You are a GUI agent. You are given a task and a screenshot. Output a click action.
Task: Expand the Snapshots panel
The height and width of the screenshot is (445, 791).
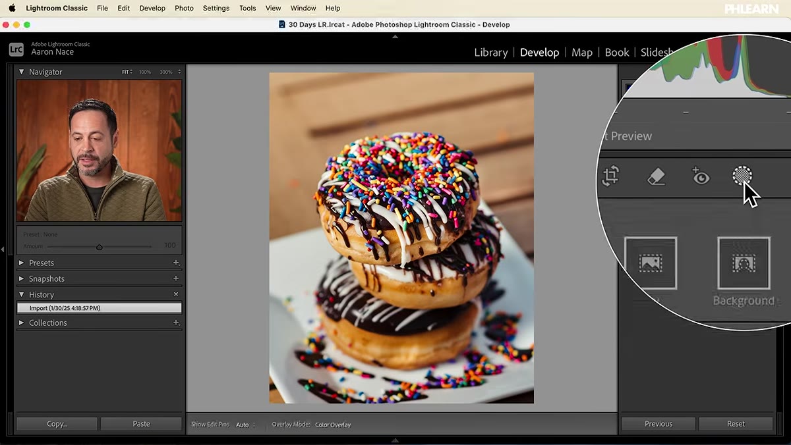tap(22, 278)
